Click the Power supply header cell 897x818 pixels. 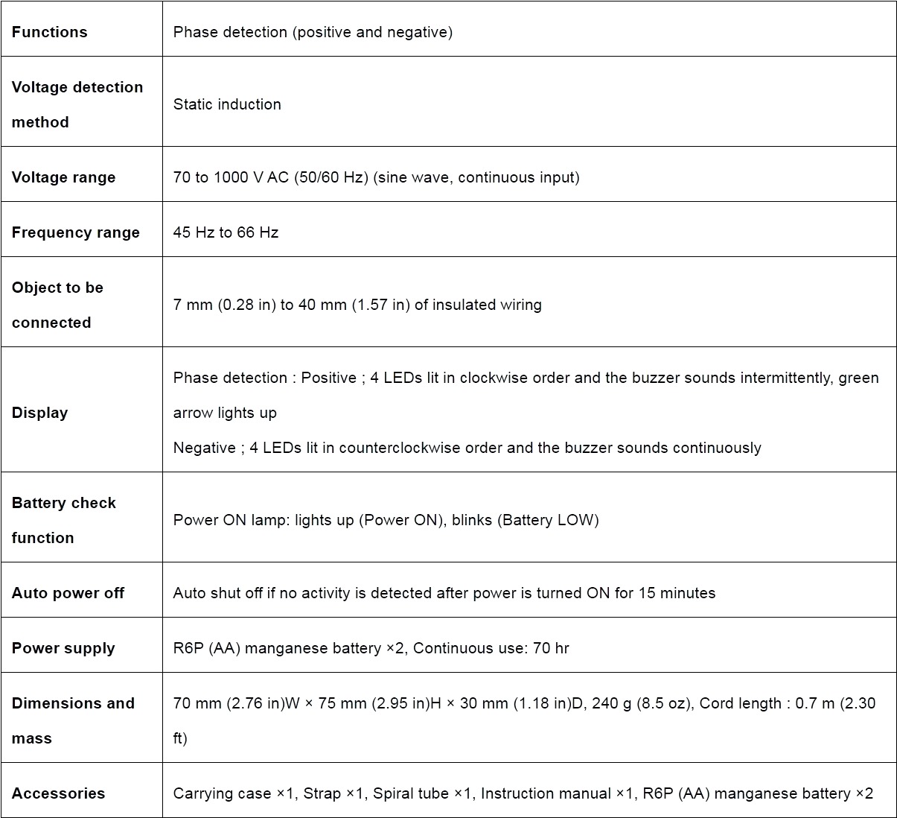click(x=63, y=648)
